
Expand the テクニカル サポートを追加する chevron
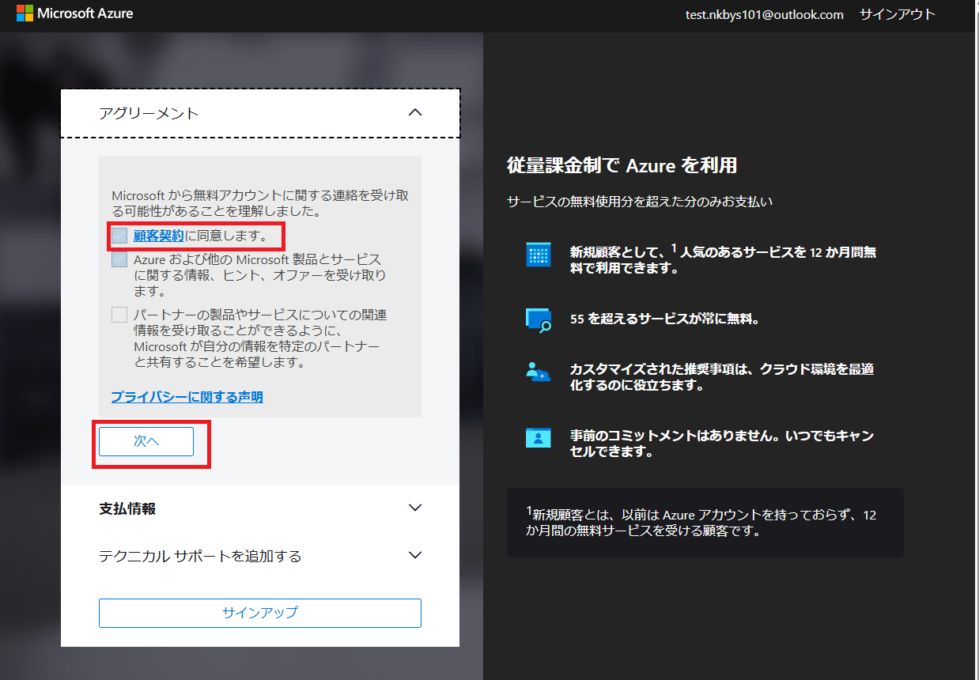tap(415, 555)
